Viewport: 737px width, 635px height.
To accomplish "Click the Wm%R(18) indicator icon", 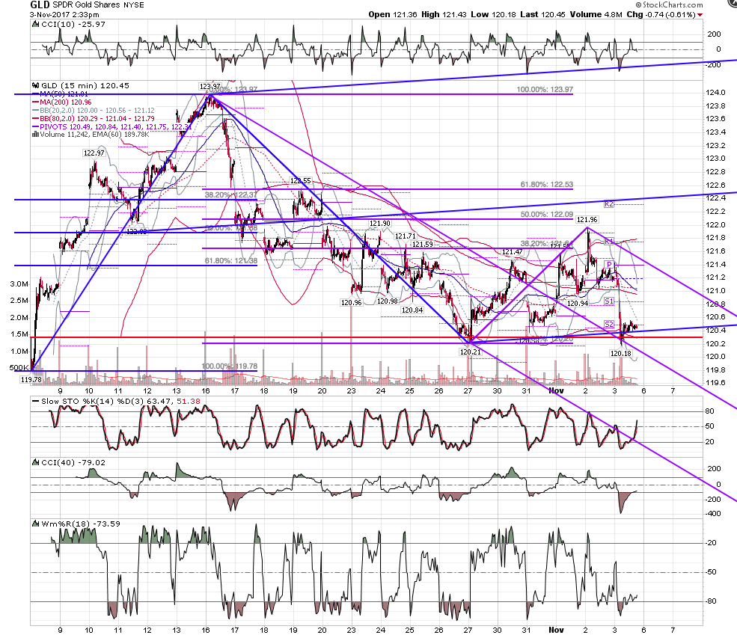I will [35, 524].
